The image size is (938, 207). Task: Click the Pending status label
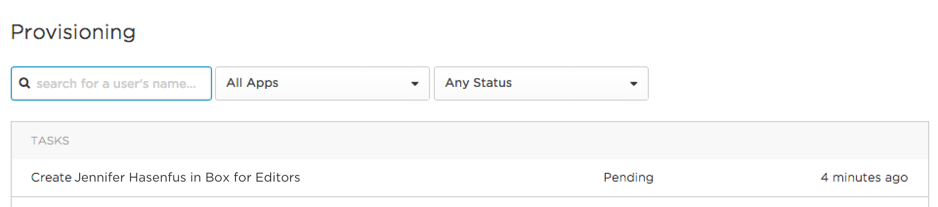tap(628, 178)
